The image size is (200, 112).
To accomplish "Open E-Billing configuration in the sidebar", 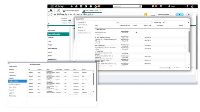I will click(14, 84).
